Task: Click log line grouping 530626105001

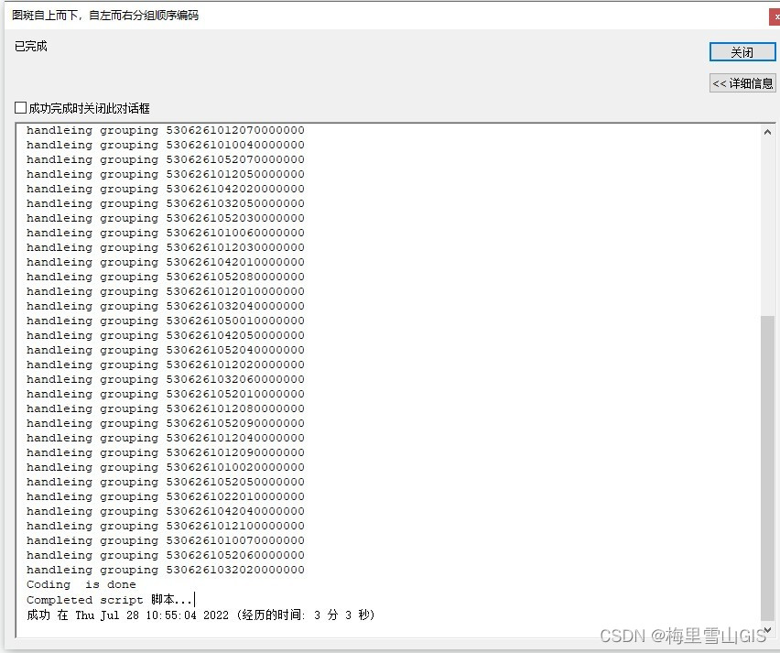Action: [165, 321]
